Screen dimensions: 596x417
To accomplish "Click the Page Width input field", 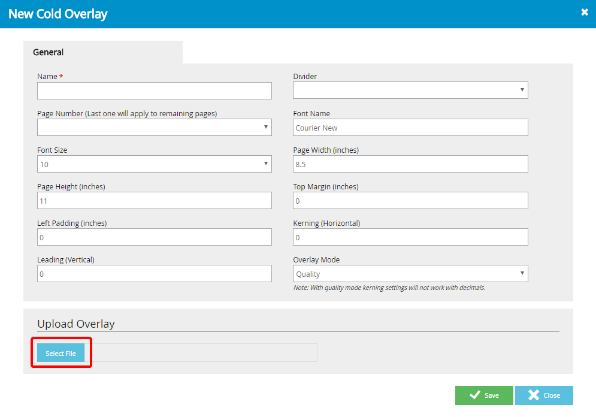I will [x=410, y=164].
